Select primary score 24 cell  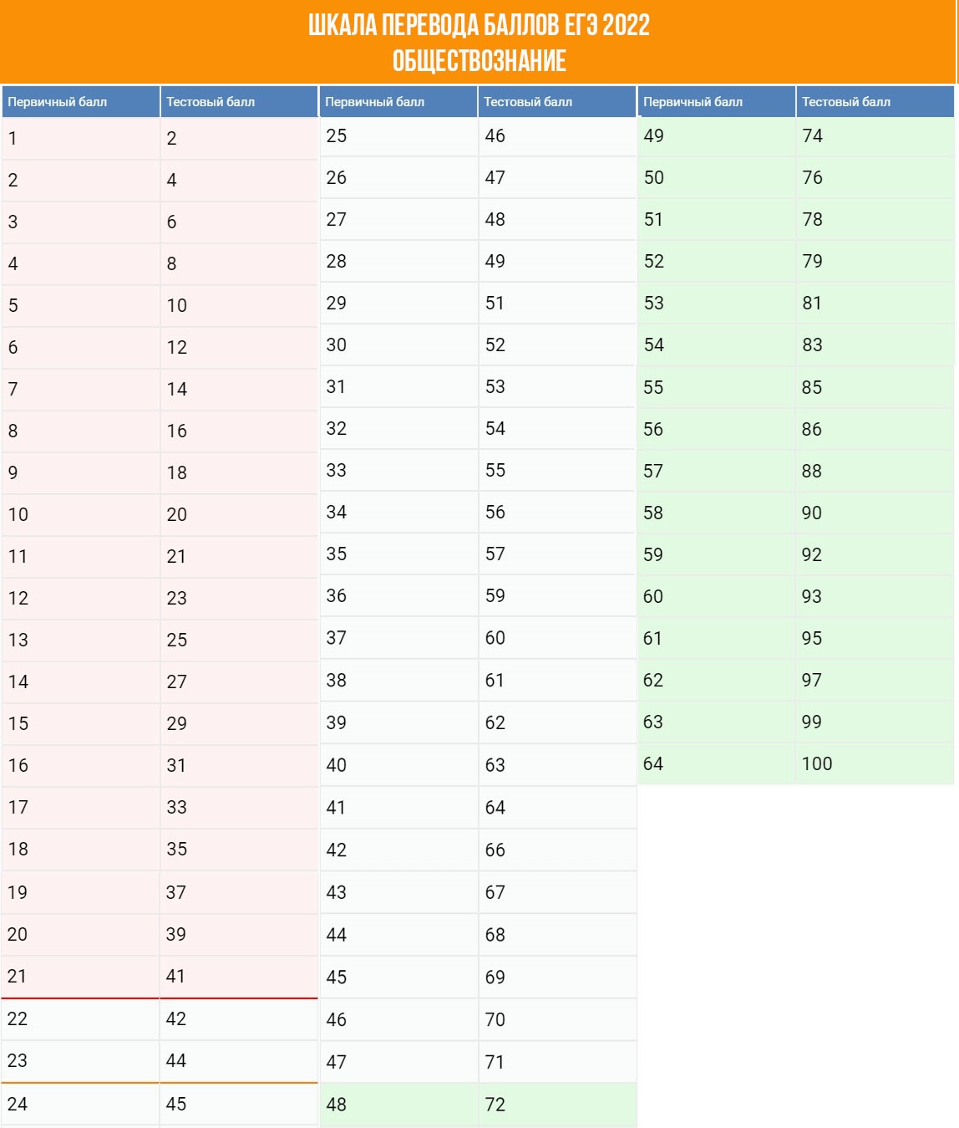(80, 1105)
